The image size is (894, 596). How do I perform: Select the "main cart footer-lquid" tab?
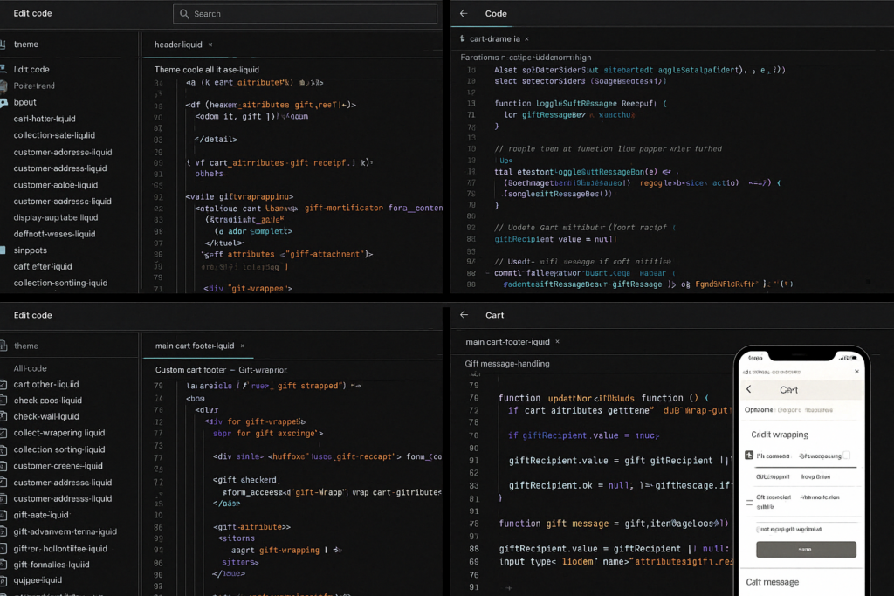(x=195, y=346)
